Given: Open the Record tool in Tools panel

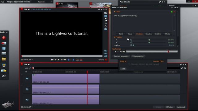Looking at the screenshot, I should 4,38.
